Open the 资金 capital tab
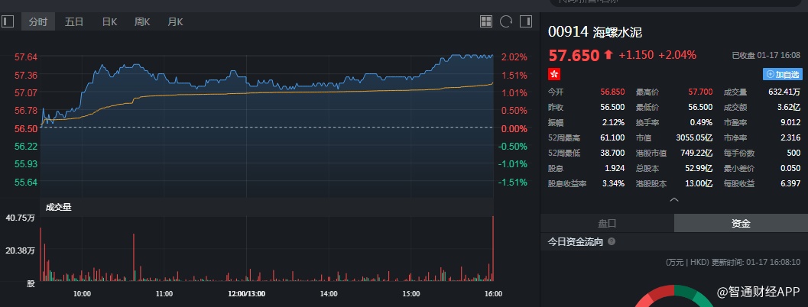 pyautogui.click(x=741, y=224)
